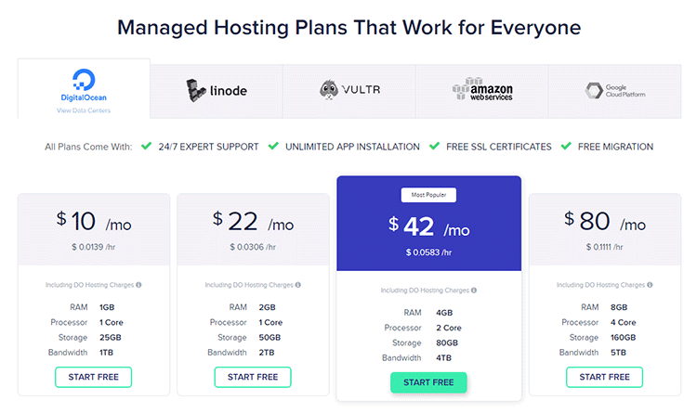The width and height of the screenshot is (697, 413).
Task: Click info icon in $22 plan
Action: click(x=297, y=285)
